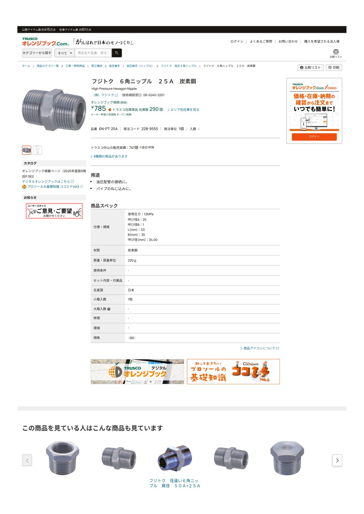Open the TRUSCO Orange Book logo home
The width and height of the screenshot is (364, 514).
pyautogui.click(x=46, y=41)
